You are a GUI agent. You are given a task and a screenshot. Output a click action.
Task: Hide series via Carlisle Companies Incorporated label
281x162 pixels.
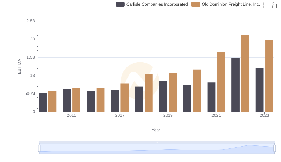157,4
